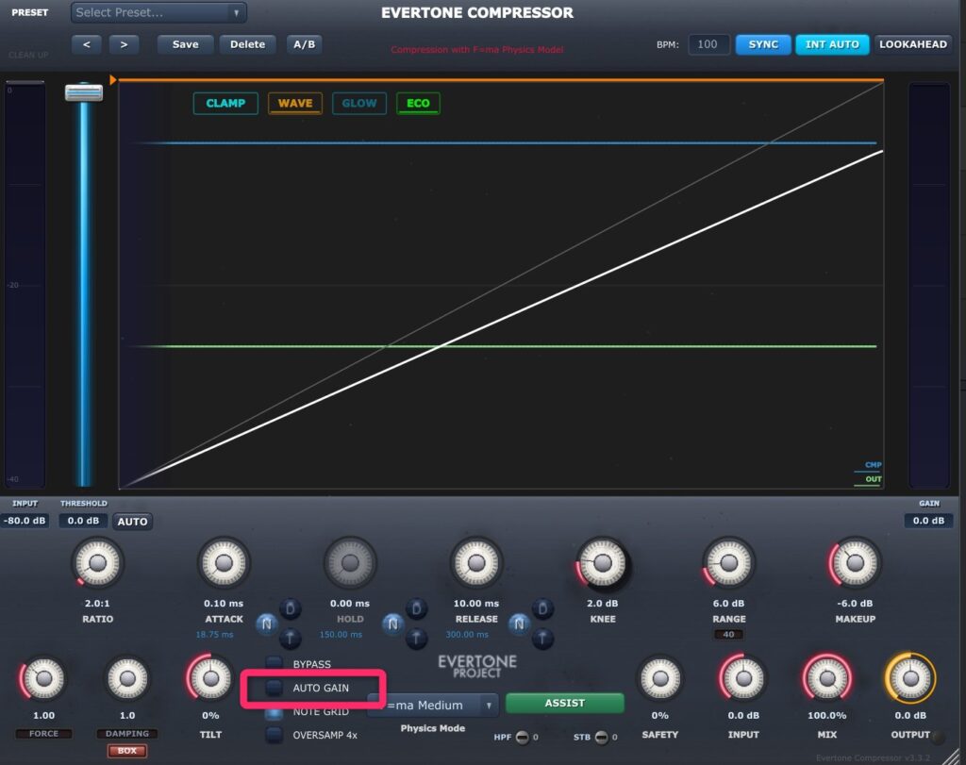This screenshot has width=966, height=765.
Task: Click the Save preset button
Action: tap(185, 44)
